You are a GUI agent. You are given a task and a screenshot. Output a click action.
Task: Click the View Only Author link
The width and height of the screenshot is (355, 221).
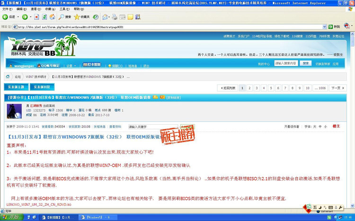coord(292,127)
